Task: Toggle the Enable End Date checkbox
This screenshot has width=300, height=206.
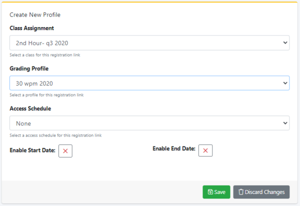Action: click(205, 150)
